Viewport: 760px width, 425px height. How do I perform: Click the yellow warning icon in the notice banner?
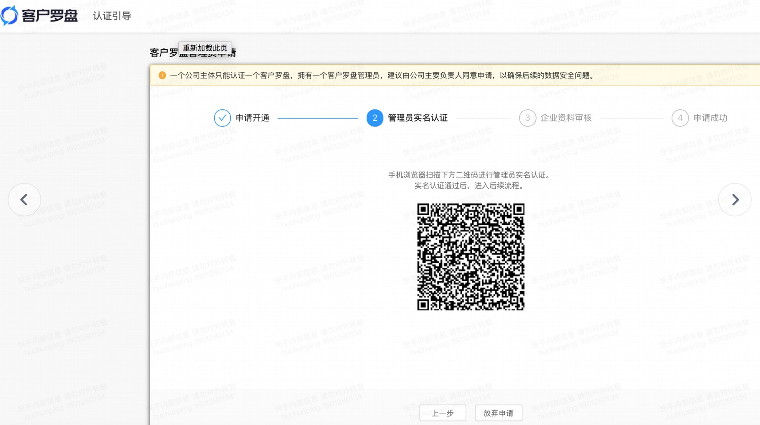click(162, 75)
